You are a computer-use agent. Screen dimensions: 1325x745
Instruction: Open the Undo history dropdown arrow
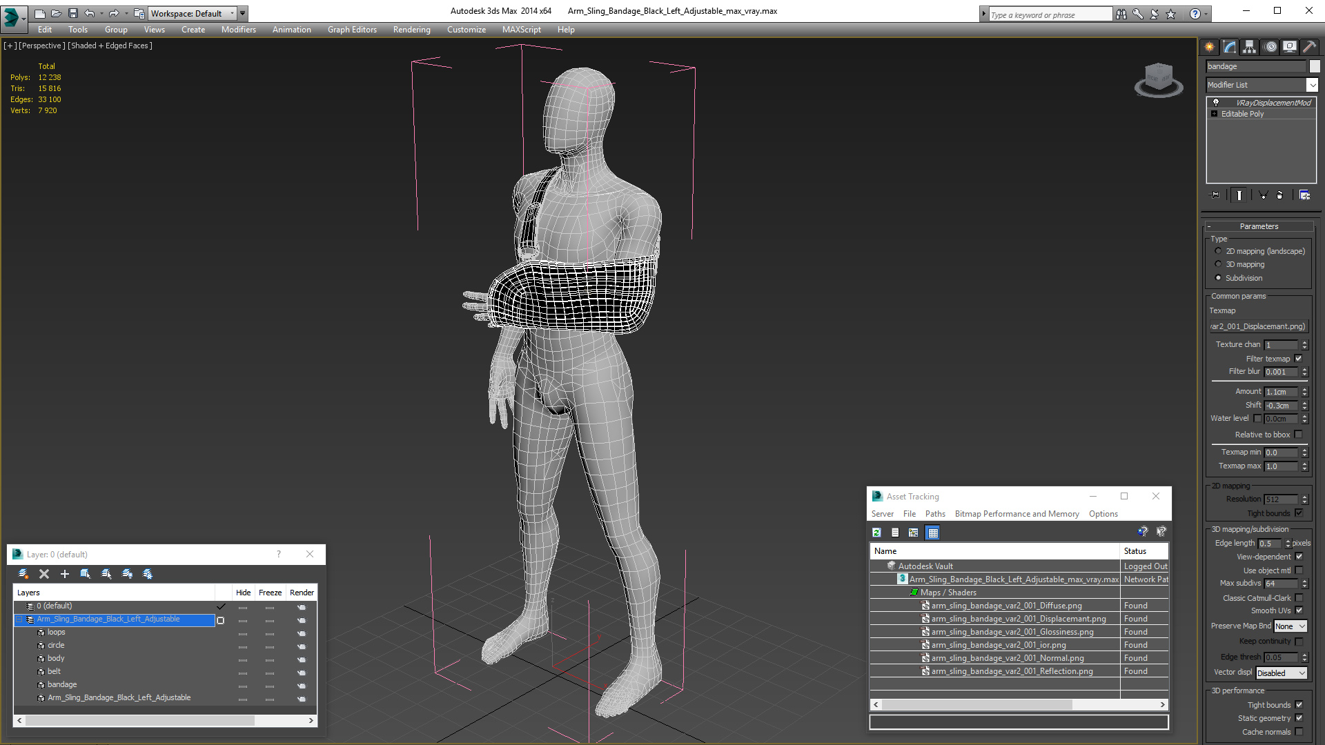tap(101, 13)
